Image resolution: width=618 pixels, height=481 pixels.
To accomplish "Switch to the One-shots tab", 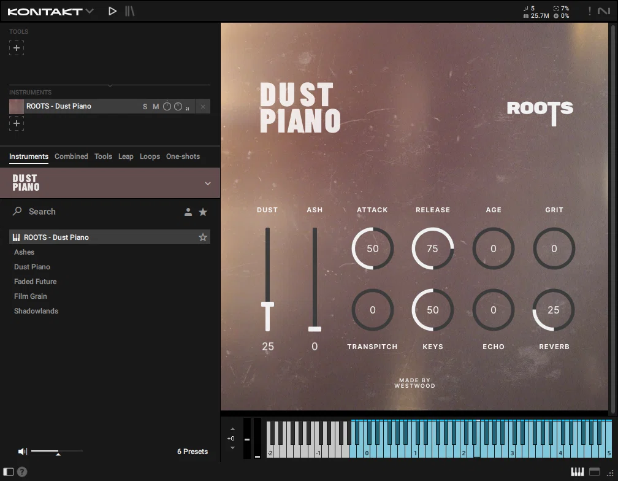I will tap(183, 156).
